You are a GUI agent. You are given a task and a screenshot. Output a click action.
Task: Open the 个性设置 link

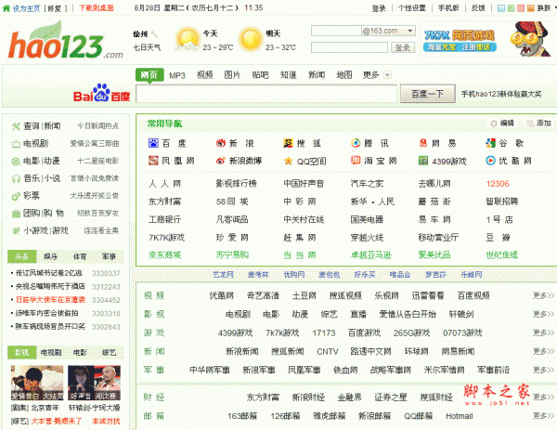[x=412, y=7]
